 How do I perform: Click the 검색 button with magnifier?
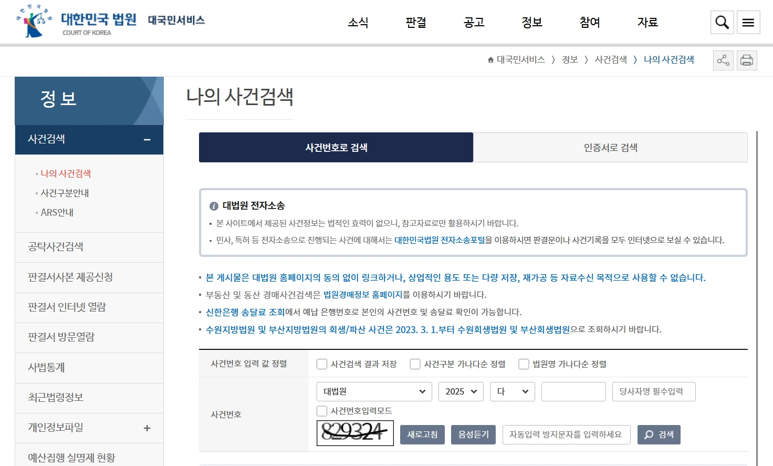(x=659, y=434)
